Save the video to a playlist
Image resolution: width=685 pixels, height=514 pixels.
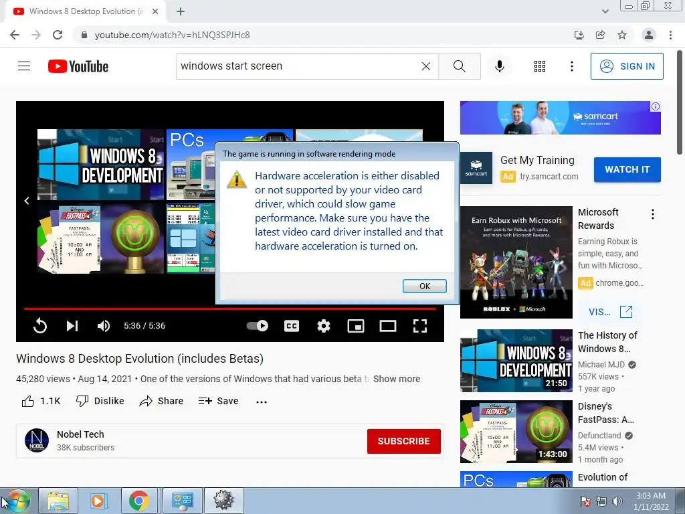click(x=218, y=401)
